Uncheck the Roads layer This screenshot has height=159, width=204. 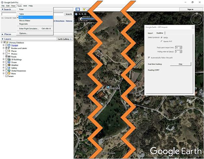tap(6, 57)
